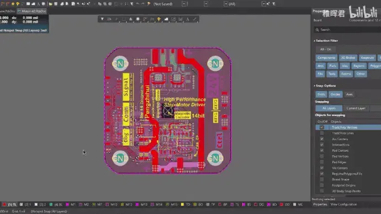
Task: Click the funnel filter icon in the top toolbar
Action: point(132,4)
